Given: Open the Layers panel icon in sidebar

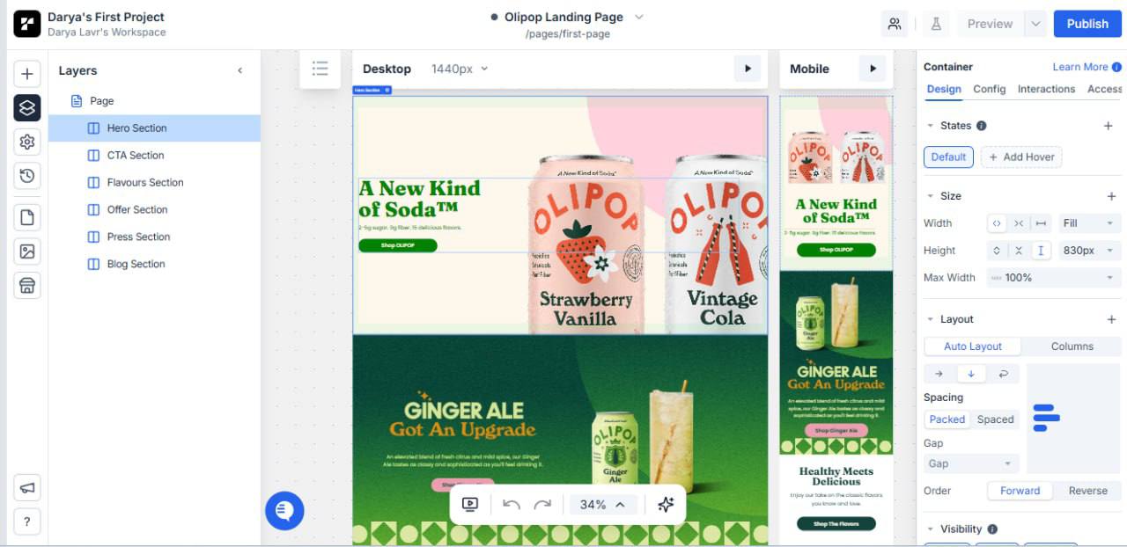Looking at the screenshot, I should (27, 107).
